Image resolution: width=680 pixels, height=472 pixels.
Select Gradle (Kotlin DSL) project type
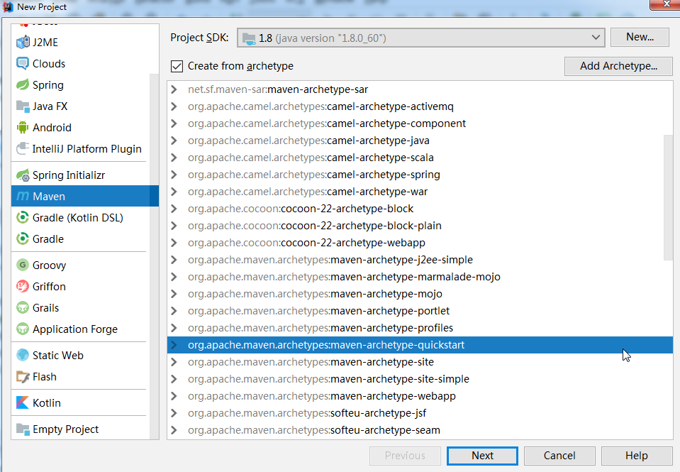pyautogui.click(x=80, y=217)
